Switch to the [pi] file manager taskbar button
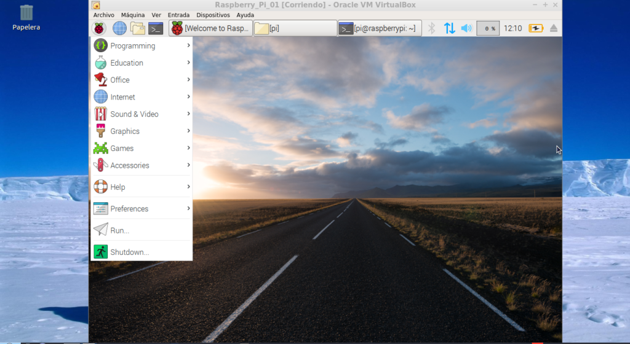 pyautogui.click(x=295, y=28)
